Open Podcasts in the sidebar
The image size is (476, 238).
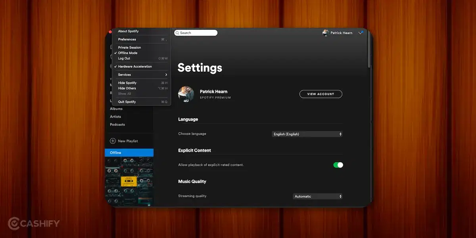pyautogui.click(x=117, y=125)
